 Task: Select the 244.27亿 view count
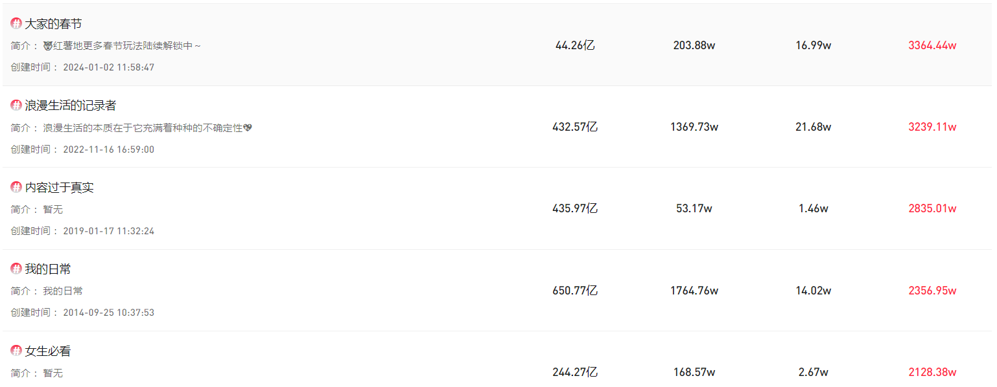coord(575,372)
